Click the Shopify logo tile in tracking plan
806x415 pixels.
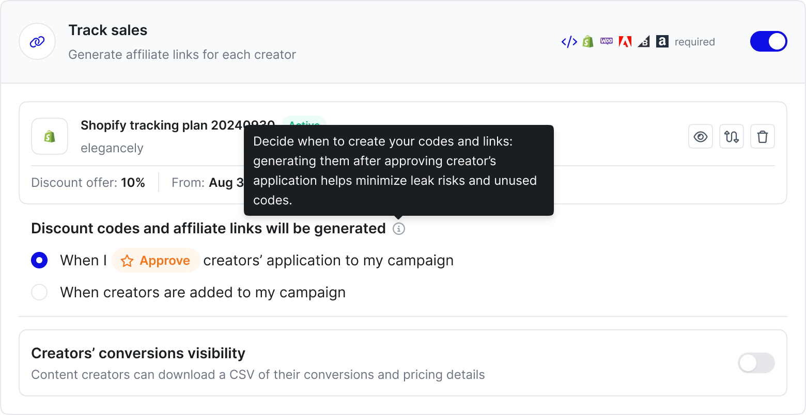point(50,136)
